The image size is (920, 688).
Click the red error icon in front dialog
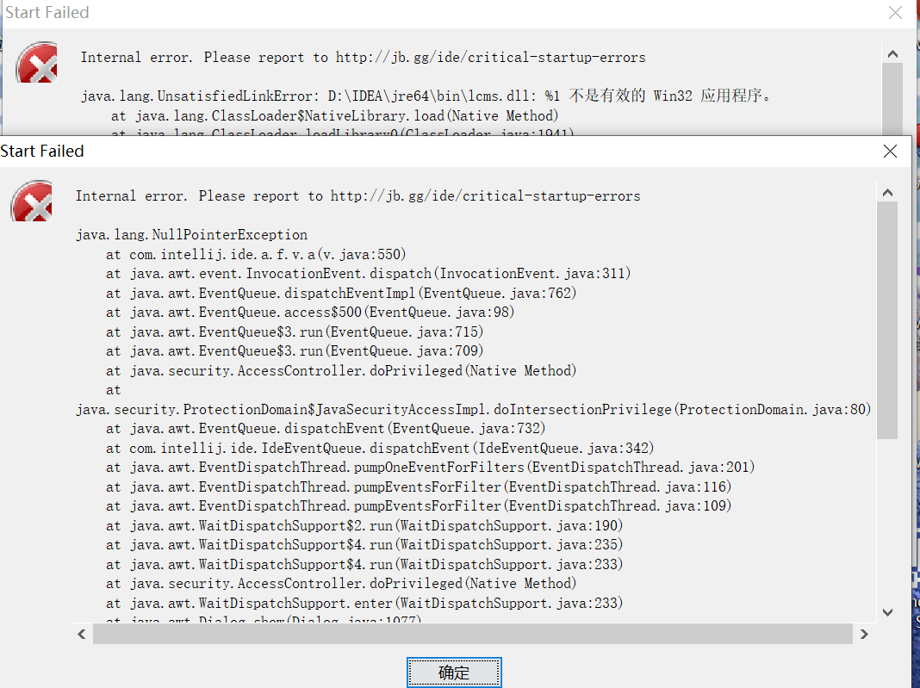(31, 201)
